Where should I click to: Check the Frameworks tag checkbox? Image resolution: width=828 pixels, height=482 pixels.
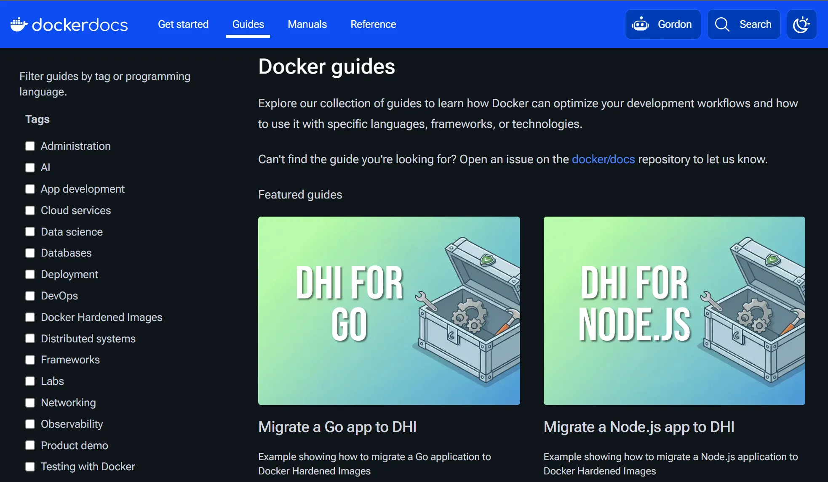tap(30, 360)
